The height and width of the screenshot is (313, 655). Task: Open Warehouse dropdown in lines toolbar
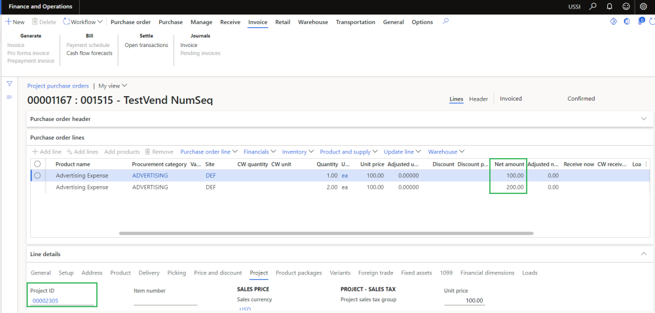point(446,152)
